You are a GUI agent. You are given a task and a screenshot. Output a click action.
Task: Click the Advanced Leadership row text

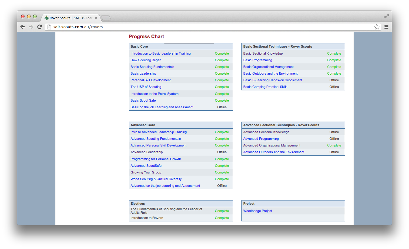(x=147, y=152)
